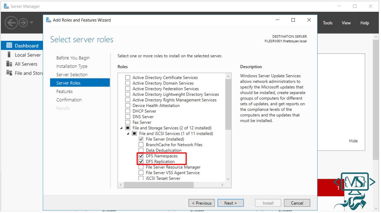This screenshot has width=381, height=213.
Task: Click the Previous button
Action: 202,203
